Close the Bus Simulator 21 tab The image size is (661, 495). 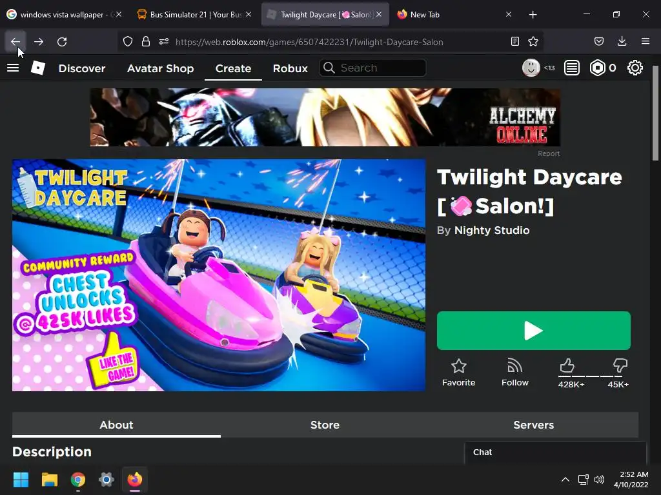tap(249, 14)
